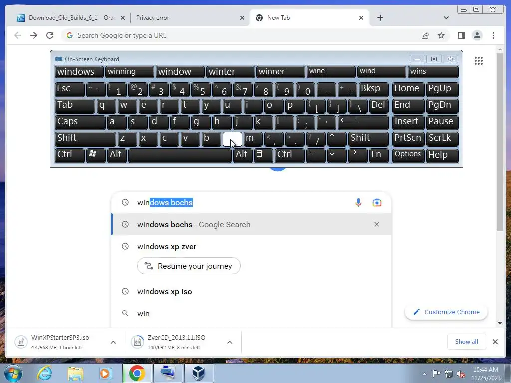Viewport: 511px width, 383px height.
Task: Switch to On-Screen Keyboard taskbar button
Action: tap(168, 373)
